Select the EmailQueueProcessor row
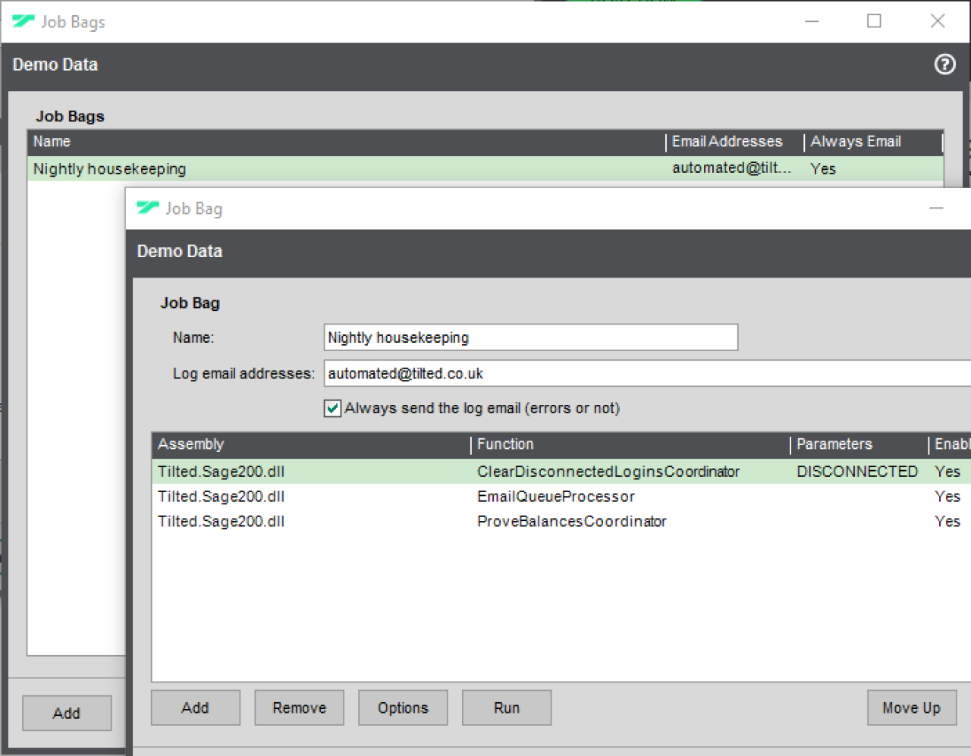The width and height of the screenshot is (971, 756). (x=561, y=497)
